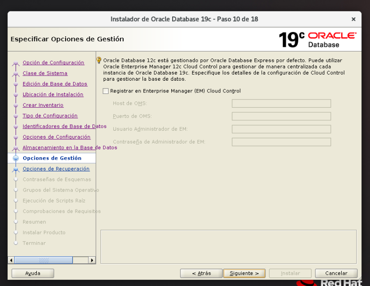The width and height of the screenshot is (370, 286).
Task: Go to Tipo de Configuración step
Action: click(x=50, y=116)
